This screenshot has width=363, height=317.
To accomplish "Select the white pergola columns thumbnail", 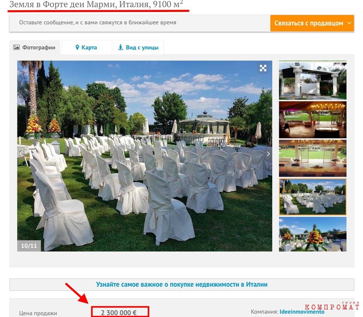I will [313, 80].
